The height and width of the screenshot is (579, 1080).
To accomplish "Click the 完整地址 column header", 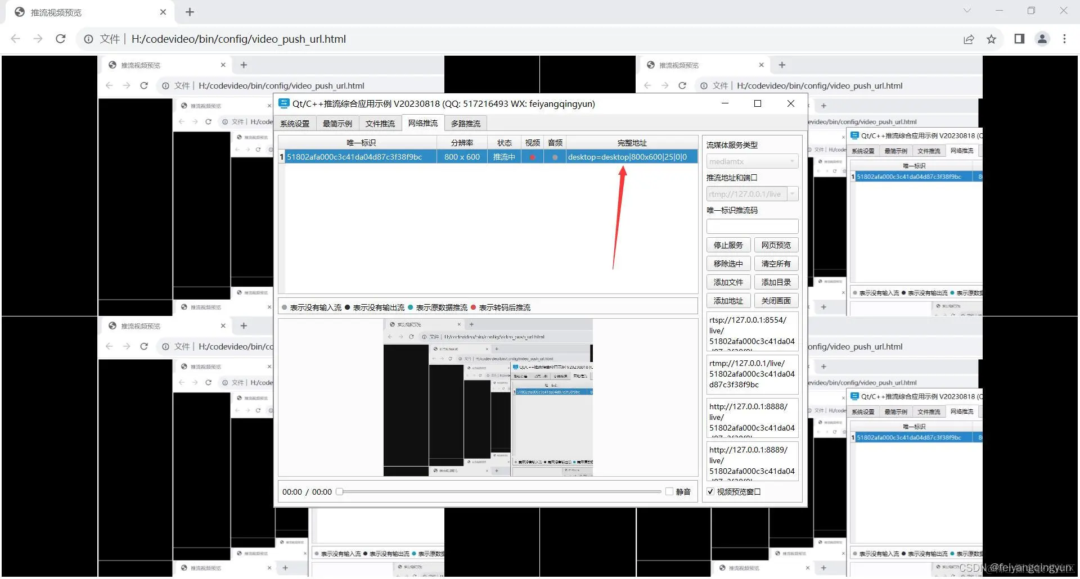I will click(632, 143).
